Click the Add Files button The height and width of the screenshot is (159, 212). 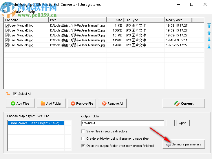click(x=20, y=103)
